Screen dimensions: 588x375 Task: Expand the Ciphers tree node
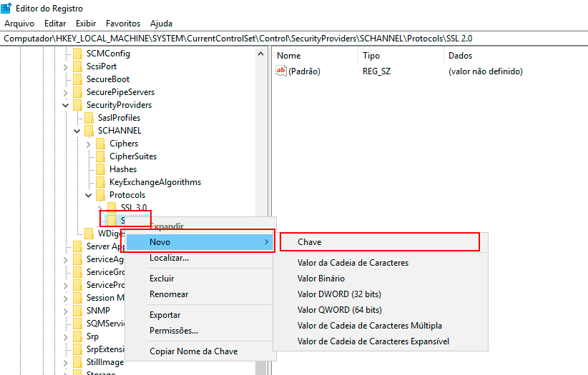89,144
